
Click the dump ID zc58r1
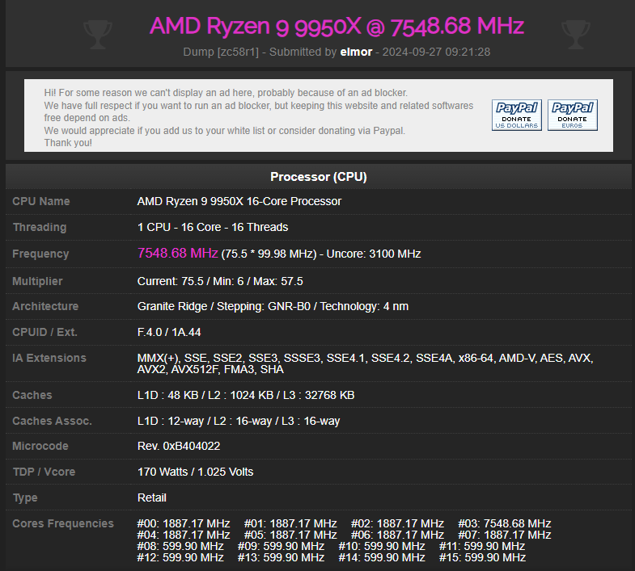pos(239,52)
